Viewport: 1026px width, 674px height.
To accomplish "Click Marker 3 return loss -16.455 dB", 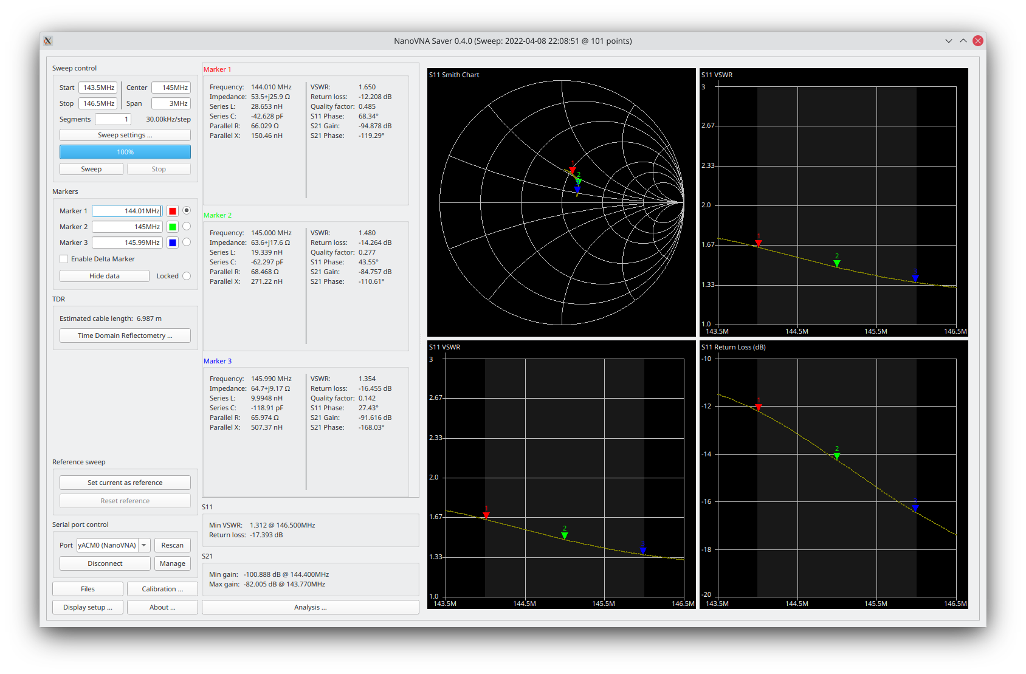I will coord(375,388).
